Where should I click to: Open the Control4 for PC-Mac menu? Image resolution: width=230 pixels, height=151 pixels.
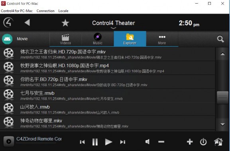point(17,11)
